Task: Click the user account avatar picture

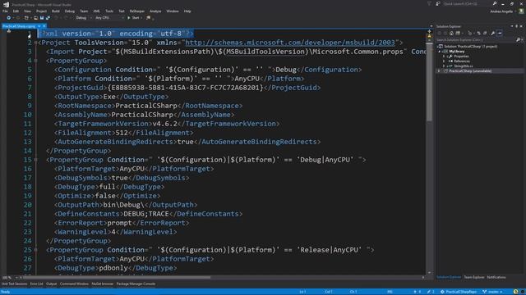Action: (x=521, y=11)
